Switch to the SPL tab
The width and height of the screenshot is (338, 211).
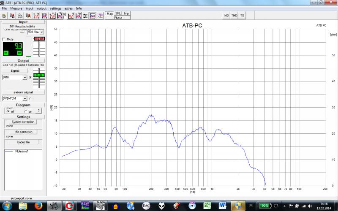point(118,14)
